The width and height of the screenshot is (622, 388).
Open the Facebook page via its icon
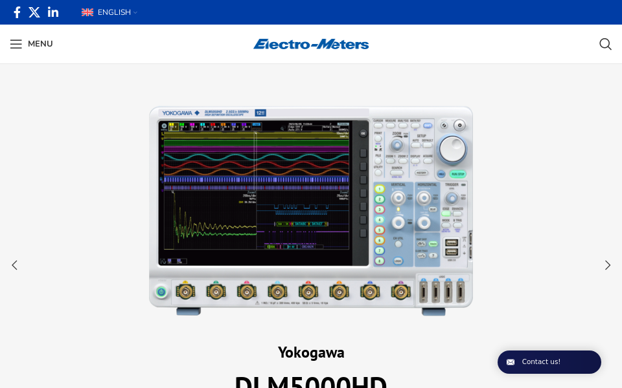(17, 12)
